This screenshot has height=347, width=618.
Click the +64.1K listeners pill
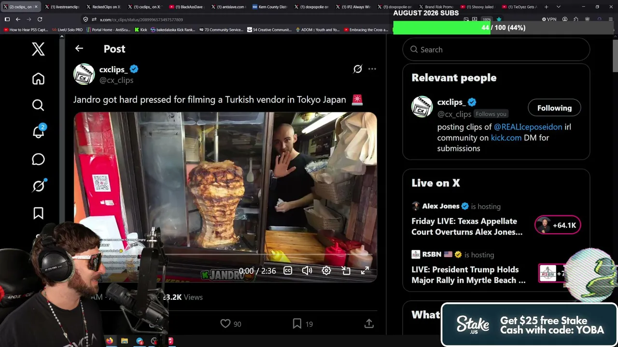pos(558,225)
